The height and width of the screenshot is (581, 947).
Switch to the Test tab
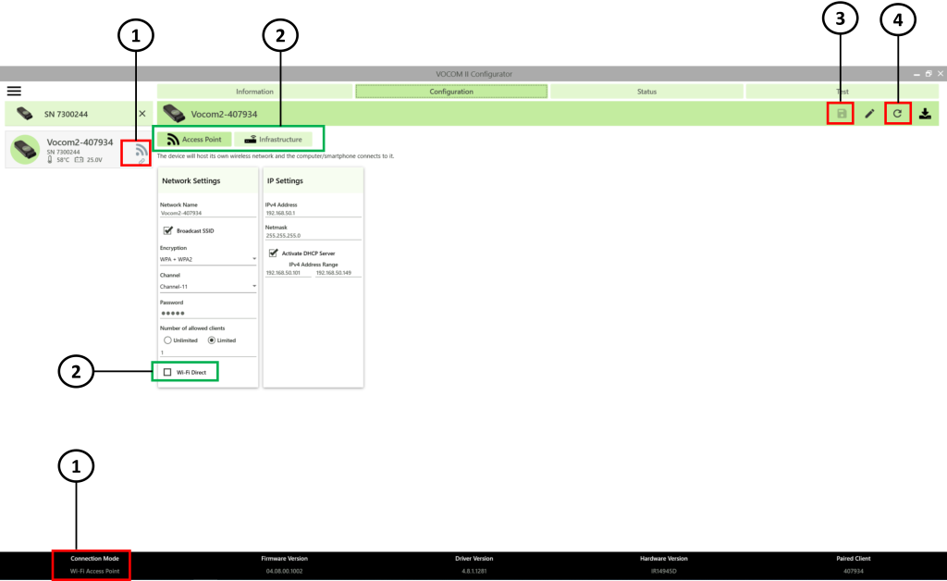[842, 92]
